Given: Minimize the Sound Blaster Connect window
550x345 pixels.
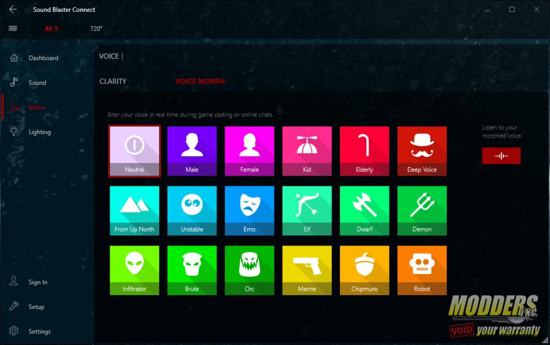Looking at the screenshot, I should coord(487,10).
